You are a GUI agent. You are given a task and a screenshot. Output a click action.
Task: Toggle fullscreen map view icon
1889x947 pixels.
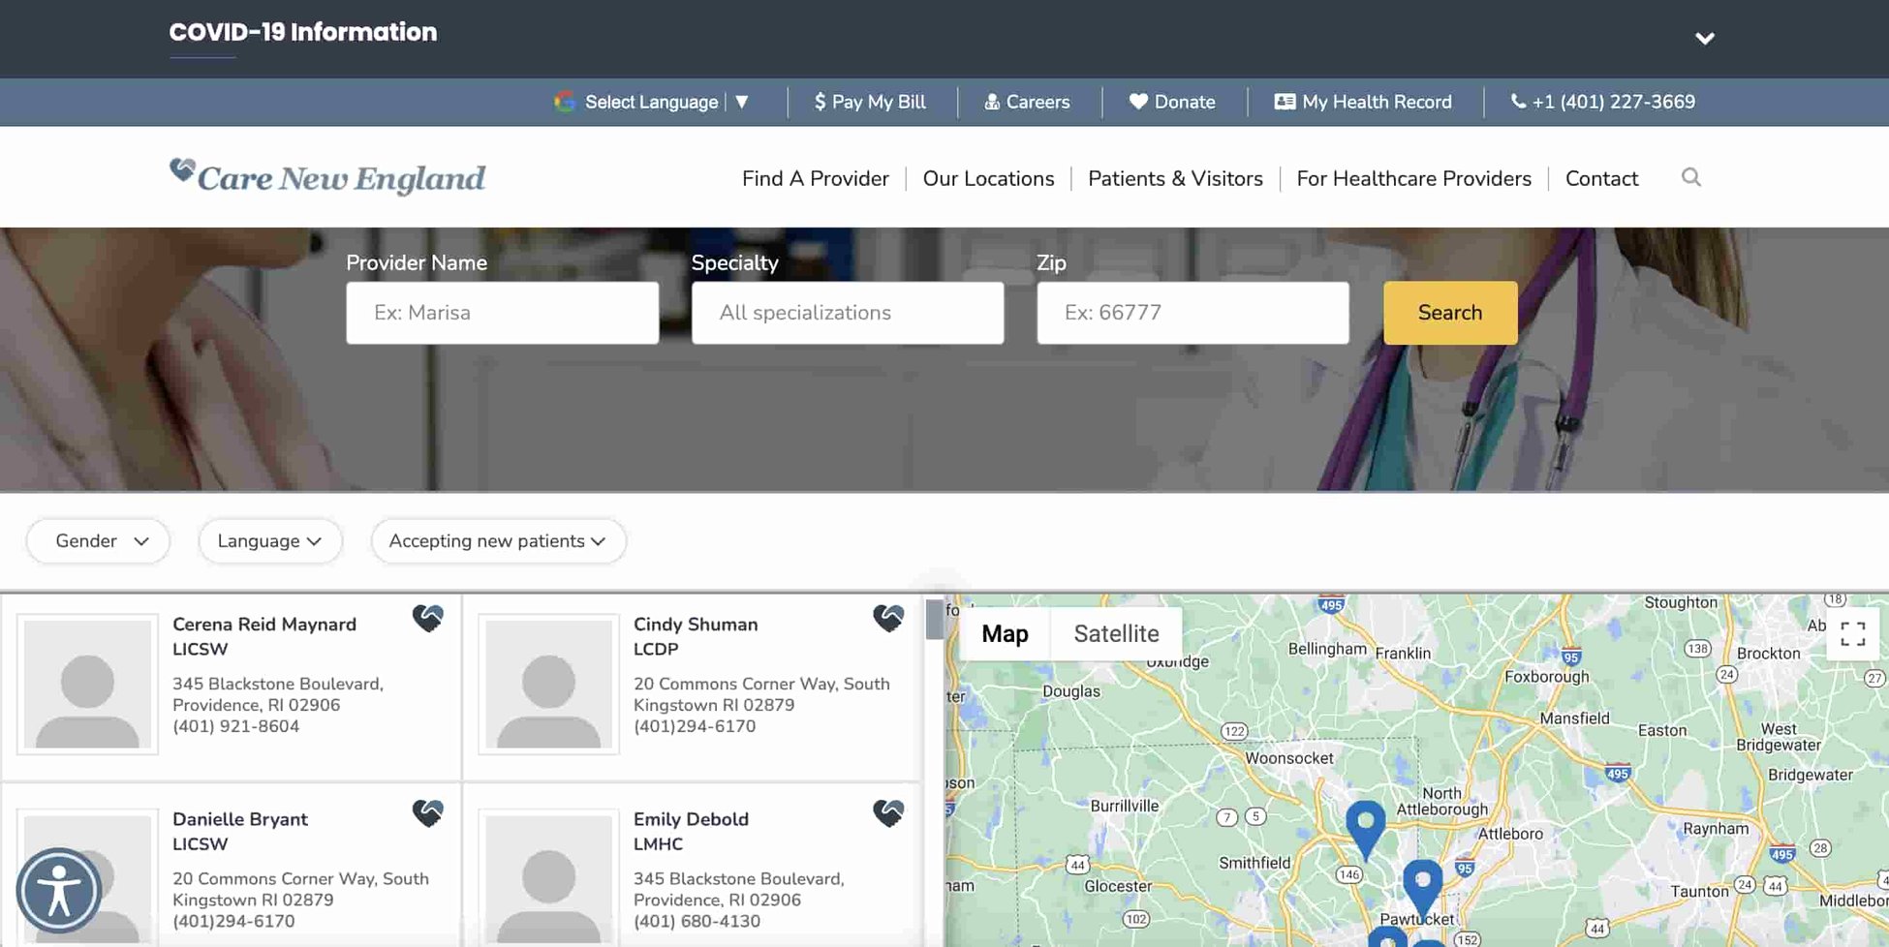click(1852, 634)
